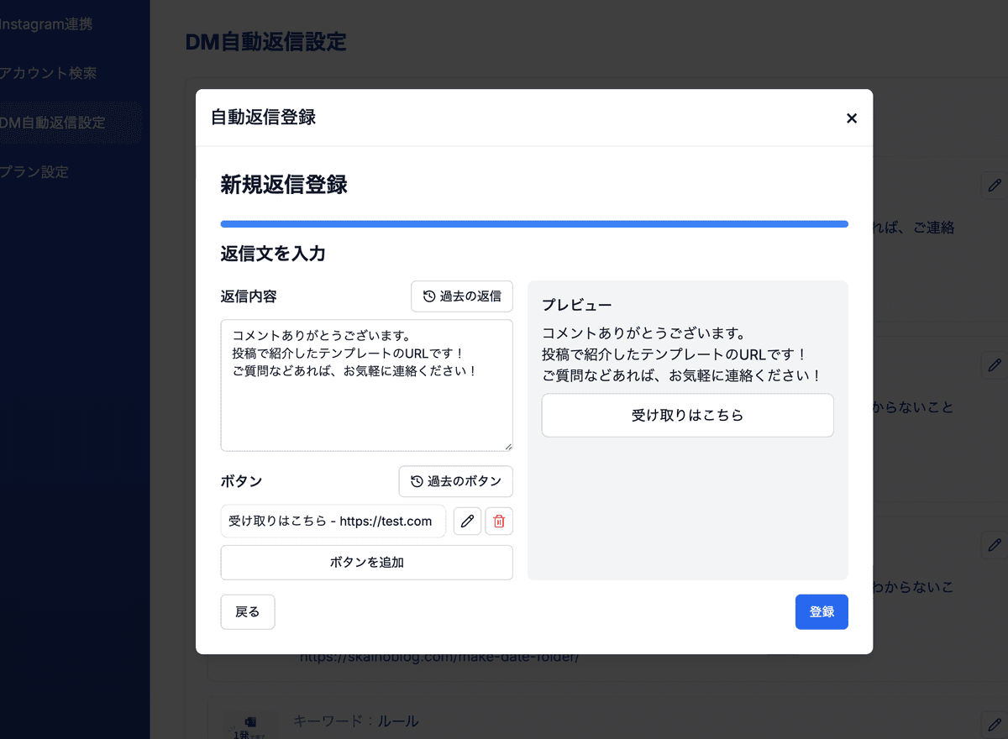Click the キーワード：ルール text in background

(355, 721)
